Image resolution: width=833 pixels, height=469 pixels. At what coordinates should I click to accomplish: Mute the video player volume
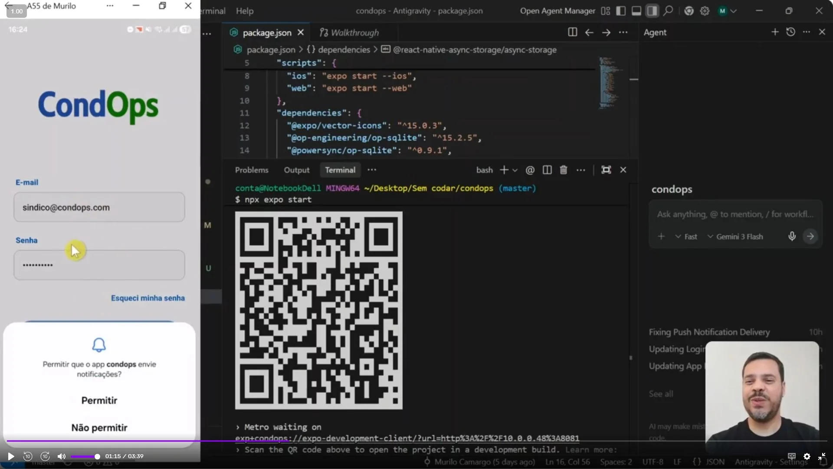(62, 456)
